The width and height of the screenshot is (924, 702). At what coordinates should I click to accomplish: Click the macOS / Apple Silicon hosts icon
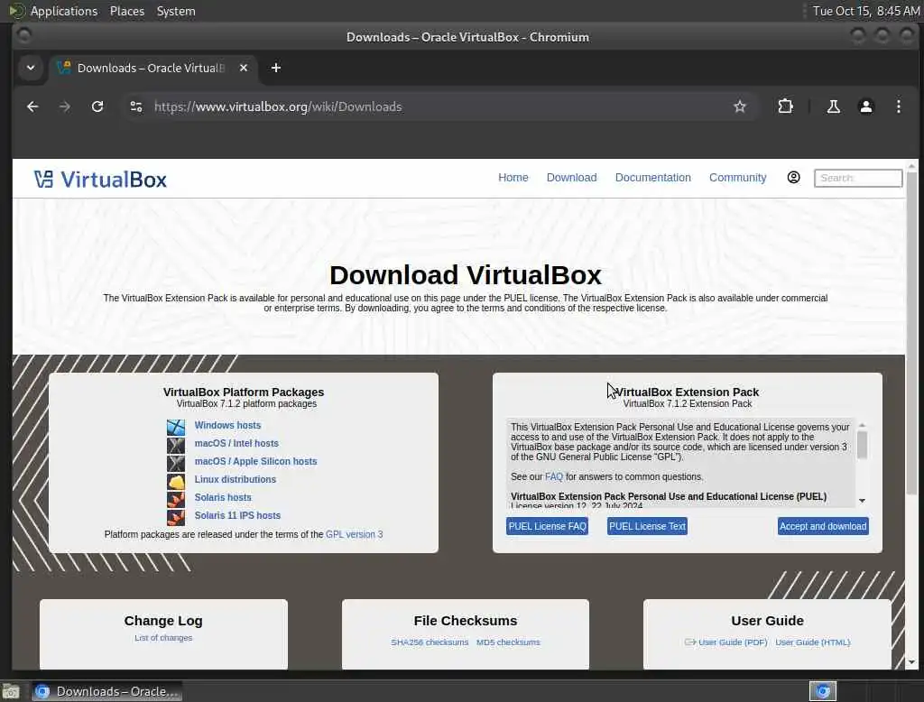point(176,463)
